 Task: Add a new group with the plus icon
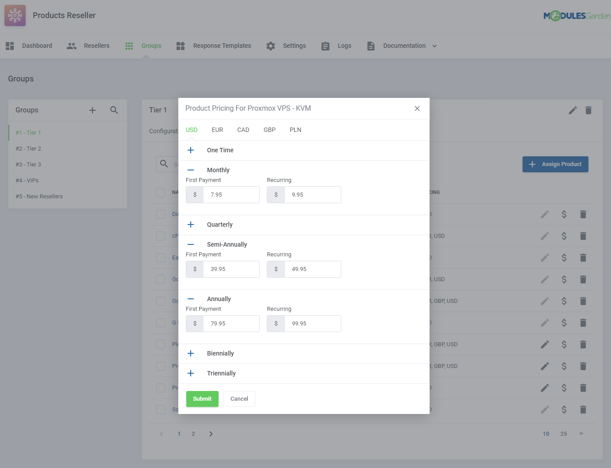click(92, 110)
